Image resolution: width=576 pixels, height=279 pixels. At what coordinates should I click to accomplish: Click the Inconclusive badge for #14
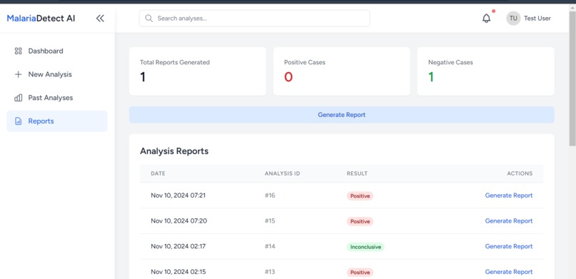[x=365, y=247]
